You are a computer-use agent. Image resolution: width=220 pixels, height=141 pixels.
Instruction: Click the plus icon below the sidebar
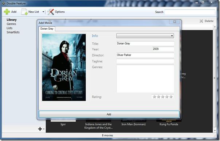tap(40, 129)
